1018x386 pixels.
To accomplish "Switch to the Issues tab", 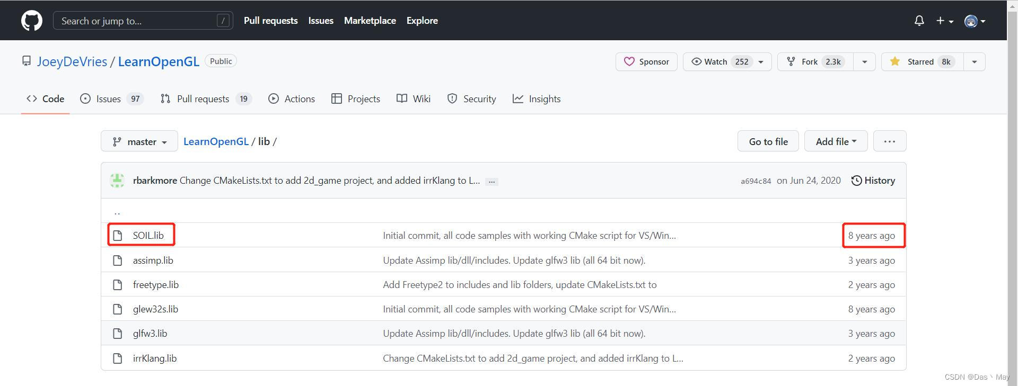I will [x=111, y=99].
